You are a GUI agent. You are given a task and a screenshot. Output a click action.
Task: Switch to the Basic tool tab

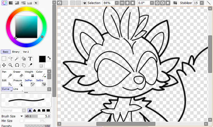tap(6, 52)
